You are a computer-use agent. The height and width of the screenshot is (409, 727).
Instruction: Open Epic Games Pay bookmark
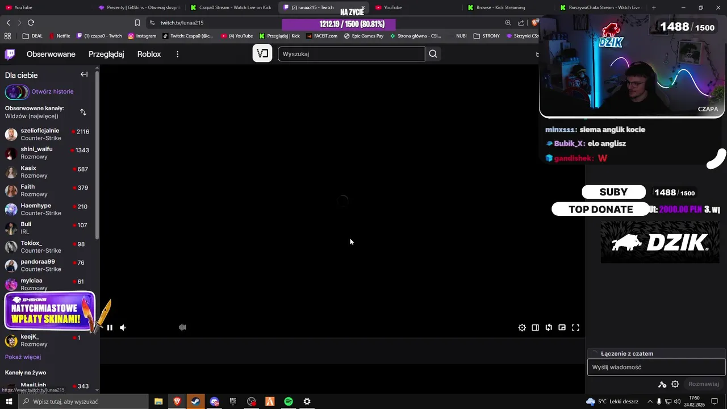[x=363, y=36]
